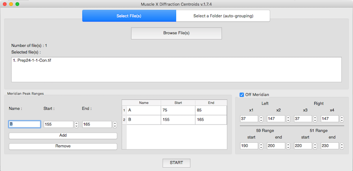
Task: Click the Name column header
Action: (144, 103)
